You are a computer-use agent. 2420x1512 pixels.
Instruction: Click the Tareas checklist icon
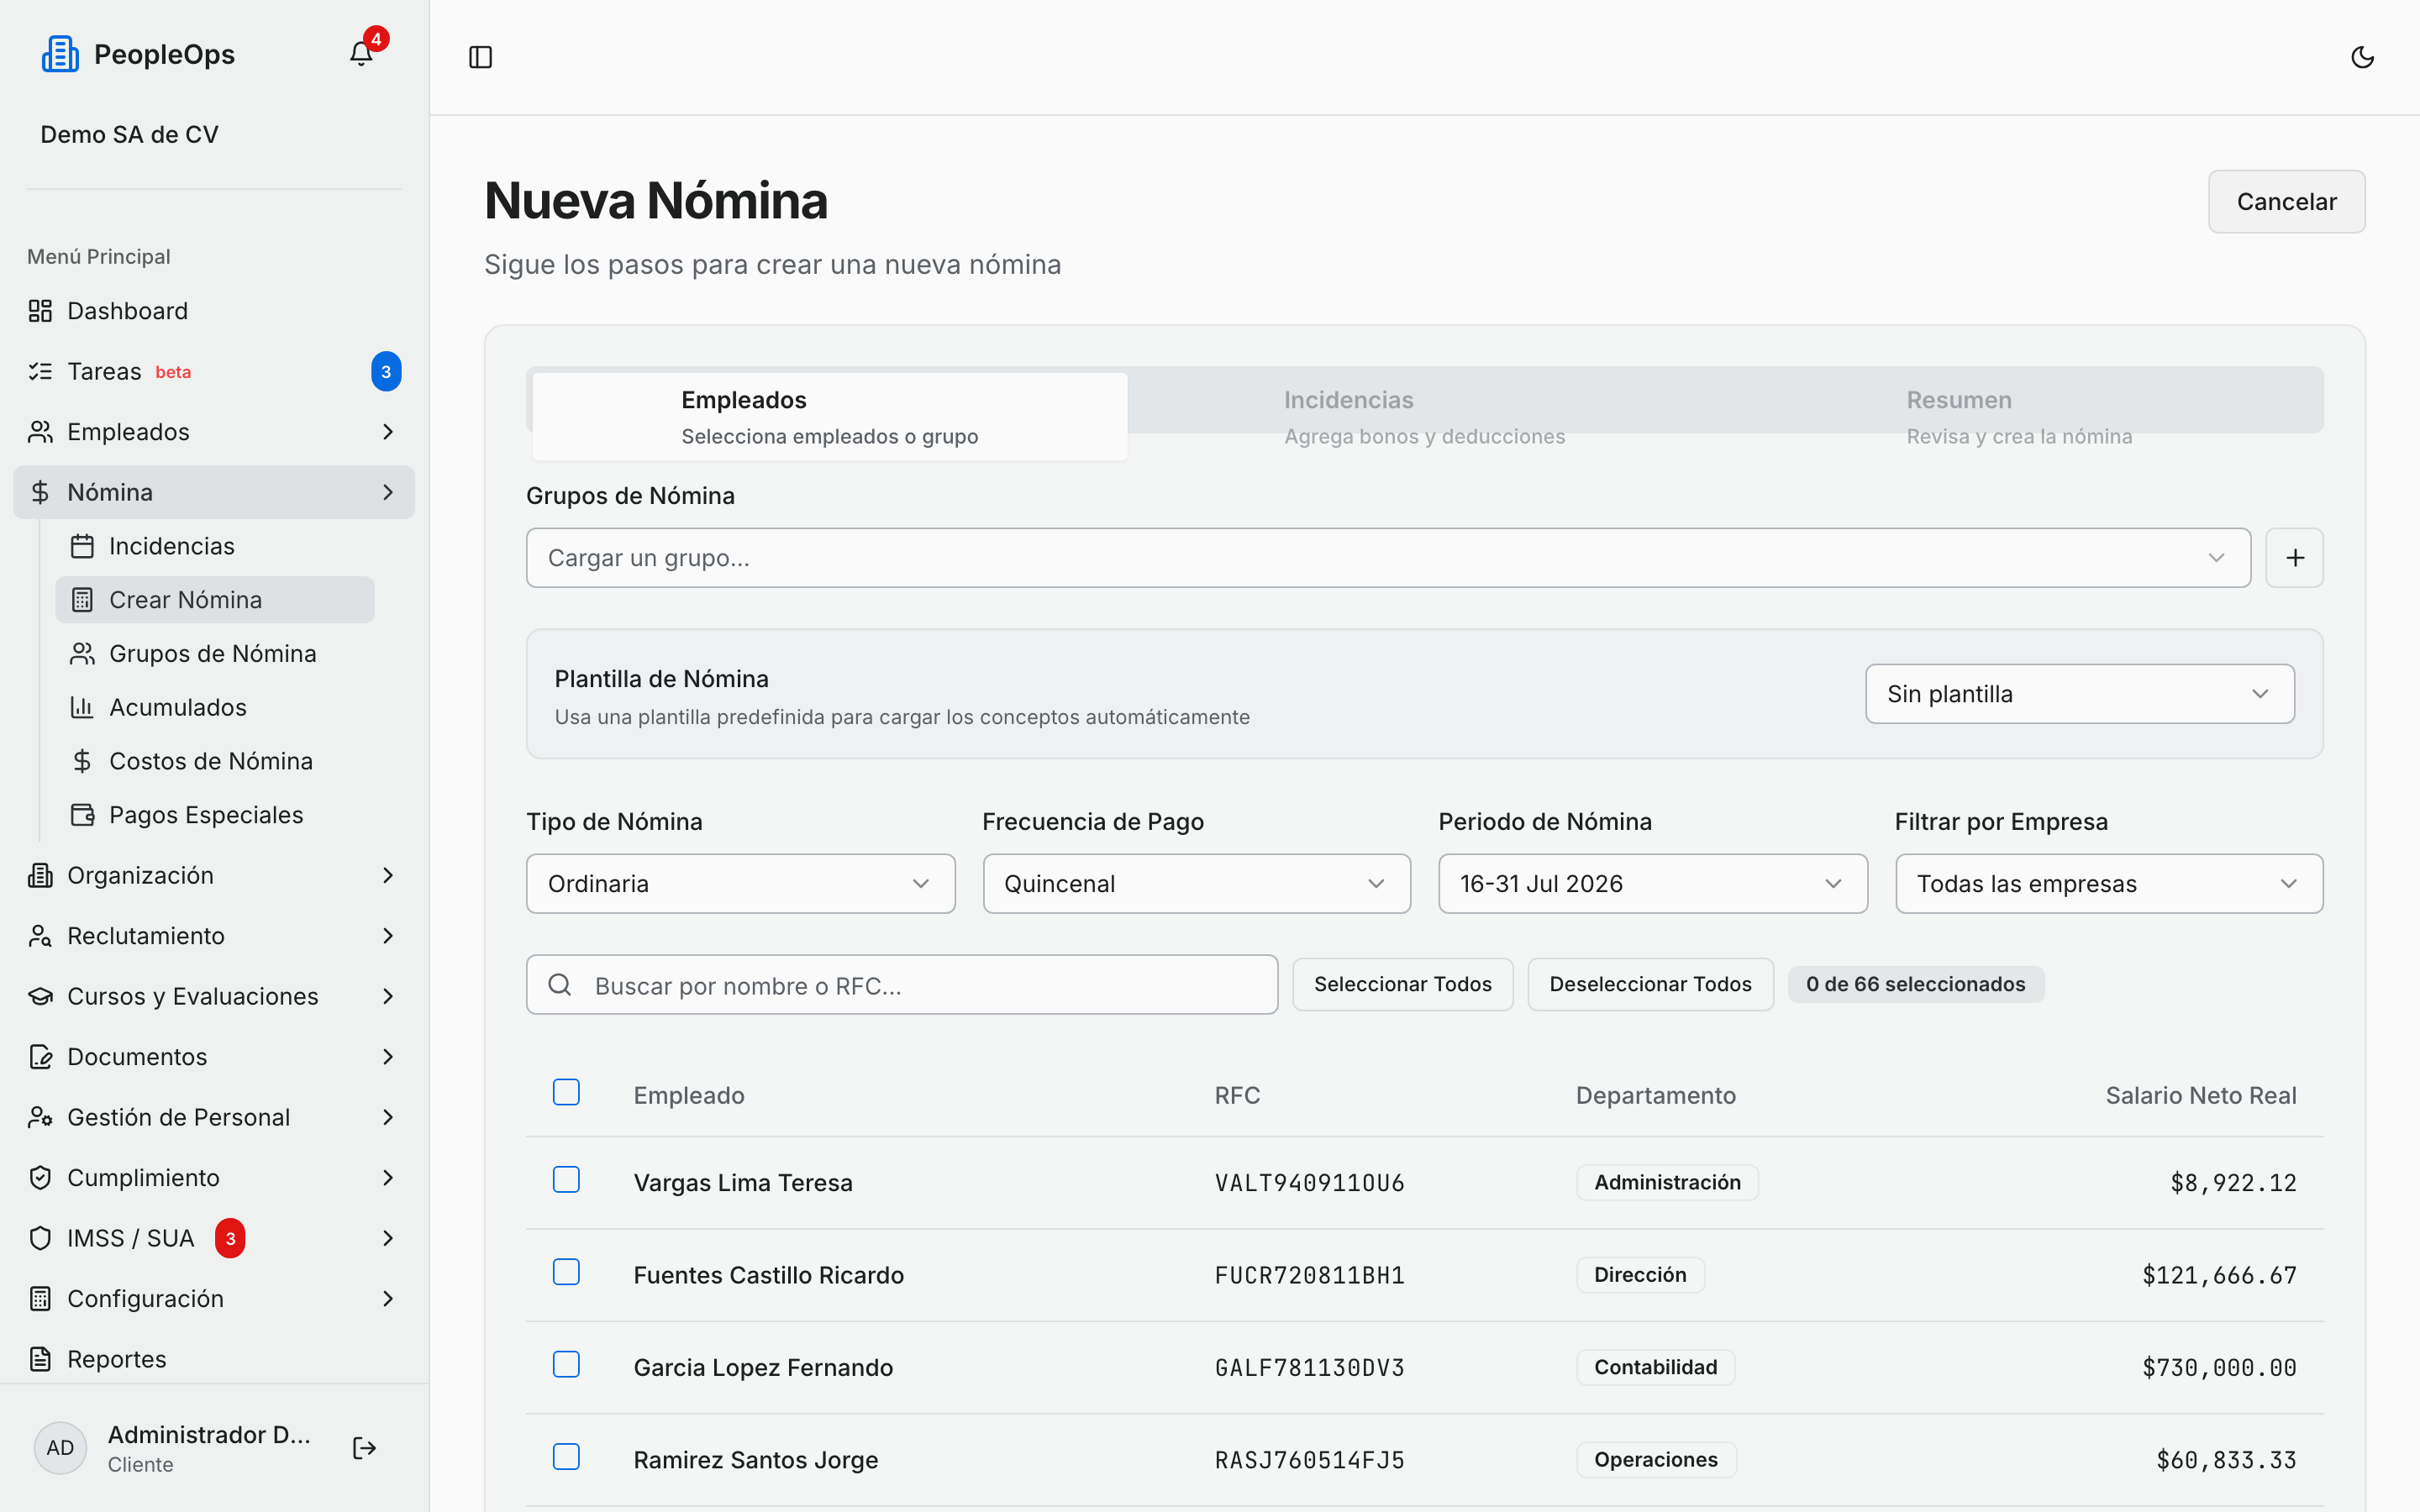click(40, 371)
